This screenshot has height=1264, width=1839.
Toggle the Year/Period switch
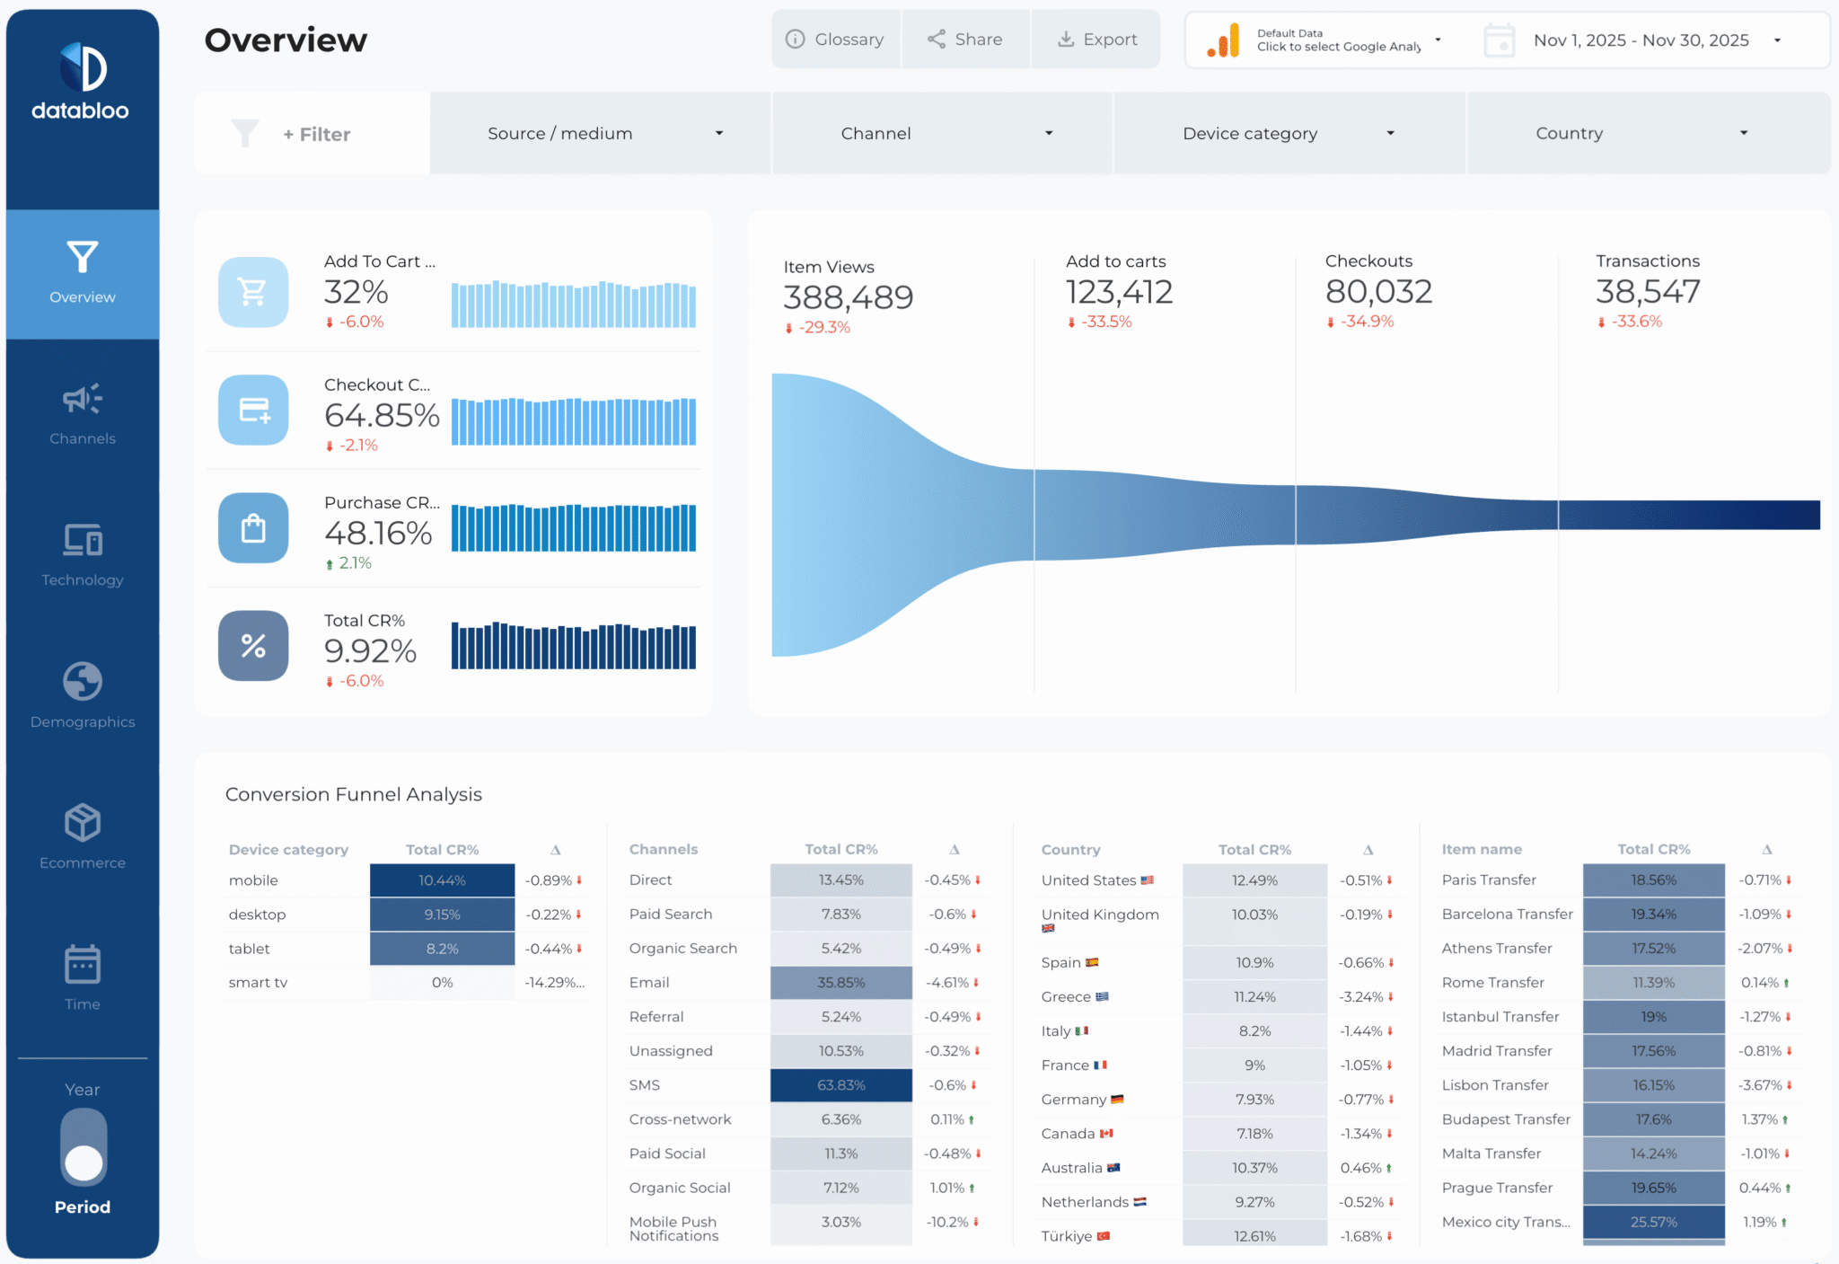[82, 1147]
